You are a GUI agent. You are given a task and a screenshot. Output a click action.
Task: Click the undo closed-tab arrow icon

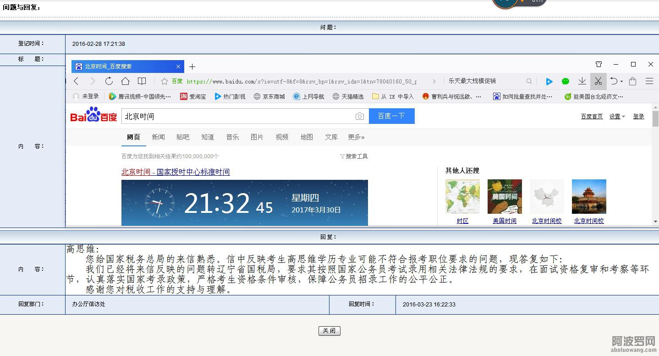(614, 81)
